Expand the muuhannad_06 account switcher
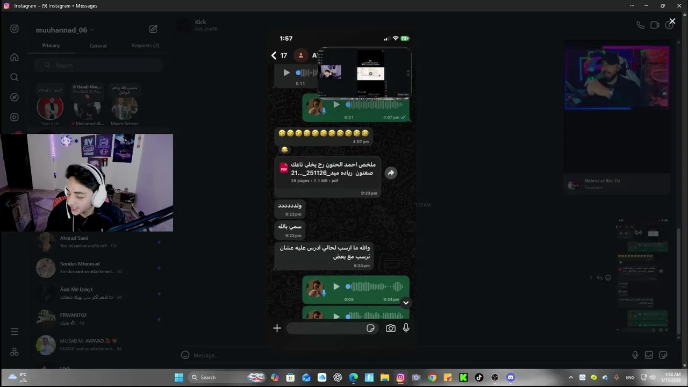Image resolution: width=688 pixels, height=387 pixels. (x=65, y=30)
